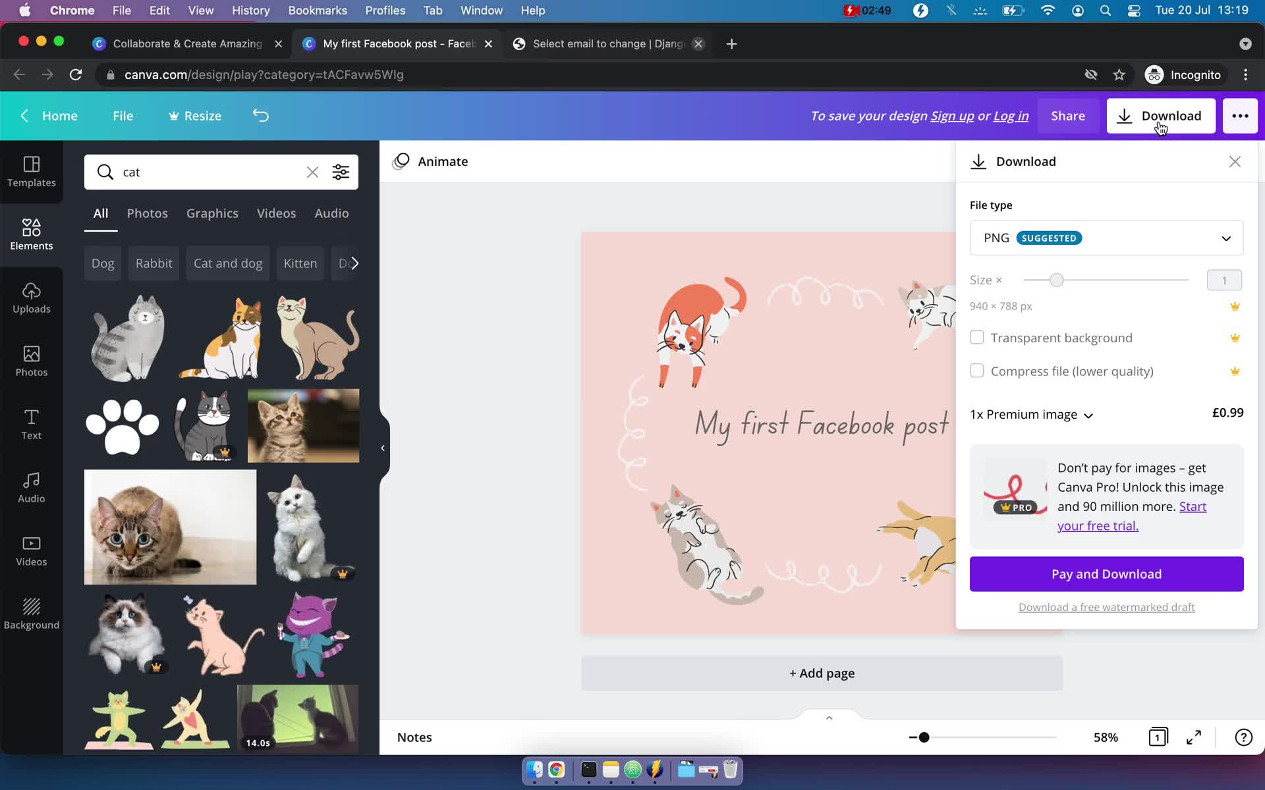Open the help question mark

point(1243,737)
